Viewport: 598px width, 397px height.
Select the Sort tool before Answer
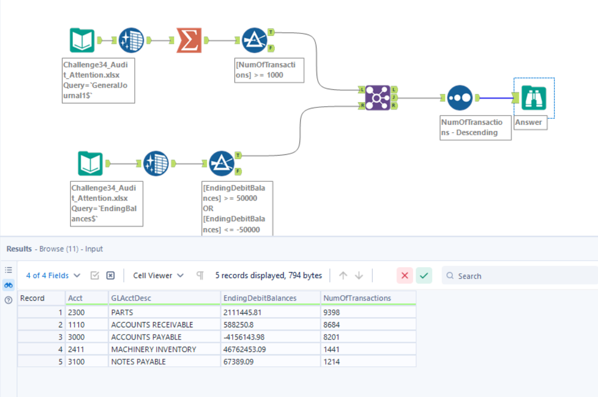459,97
